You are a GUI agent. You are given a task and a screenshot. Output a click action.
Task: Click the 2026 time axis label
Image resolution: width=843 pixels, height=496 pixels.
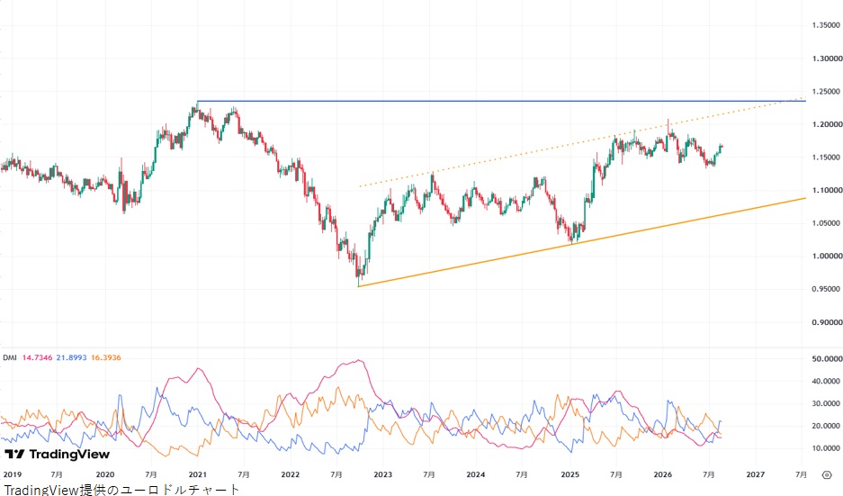coord(663,474)
